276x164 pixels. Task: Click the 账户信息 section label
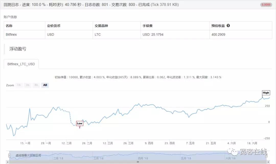tap(10, 17)
